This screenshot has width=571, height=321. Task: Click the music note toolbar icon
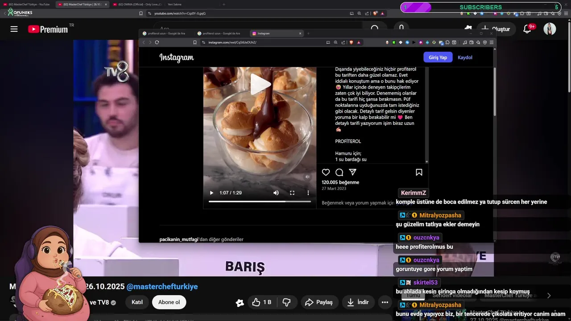click(465, 42)
